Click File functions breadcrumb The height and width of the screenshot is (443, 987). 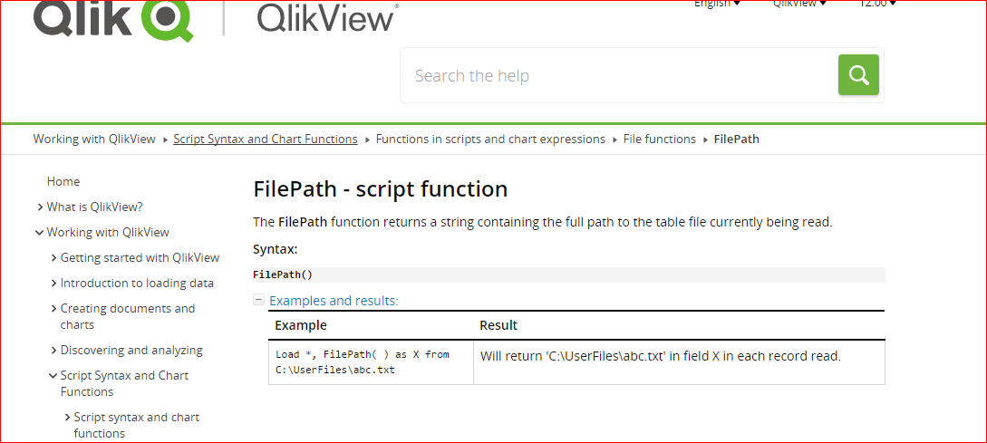click(659, 139)
